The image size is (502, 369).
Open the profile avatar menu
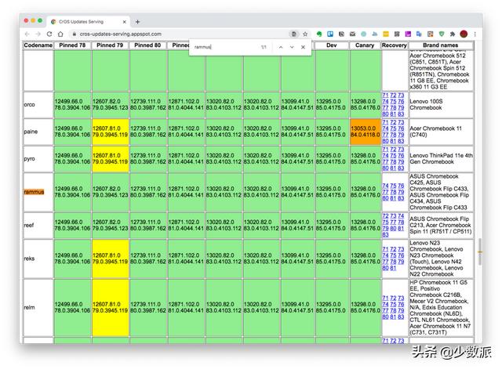[x=464, y=34]
